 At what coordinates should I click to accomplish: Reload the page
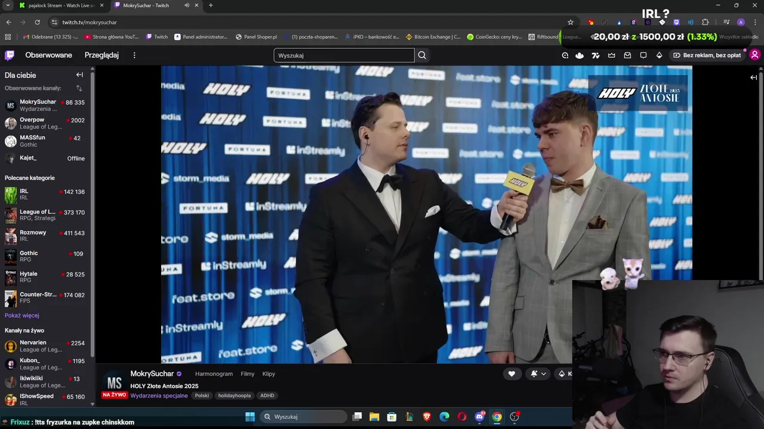coord(37,22)
